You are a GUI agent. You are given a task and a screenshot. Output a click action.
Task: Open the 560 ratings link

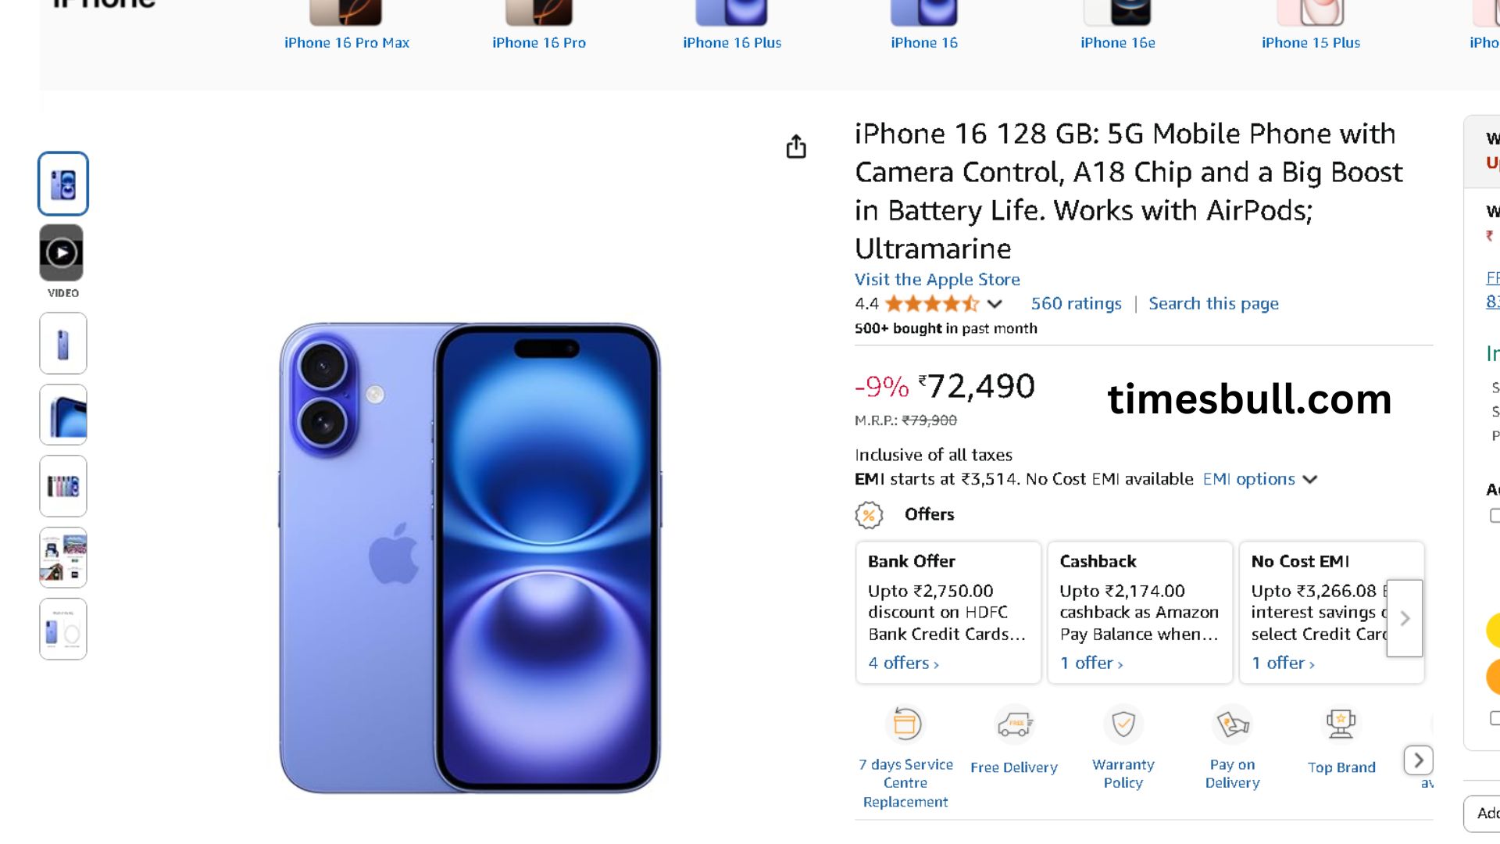pyautogui.click(x=1076, y=303)
